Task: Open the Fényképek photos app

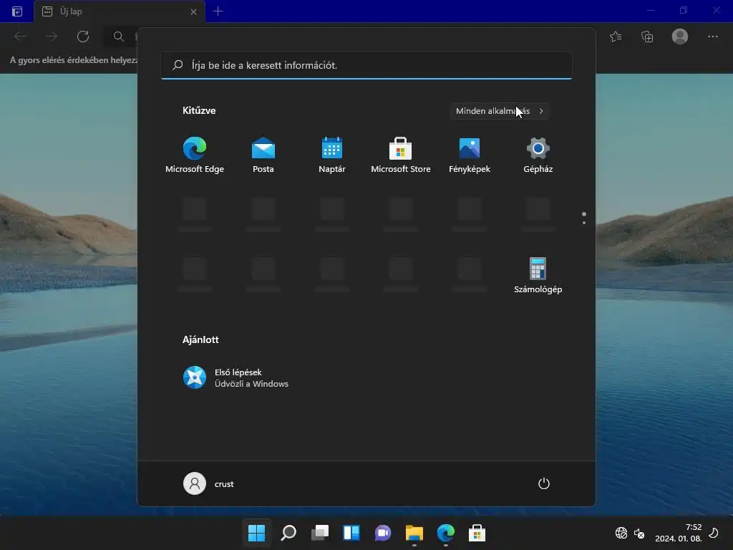Action: point(470,155)
